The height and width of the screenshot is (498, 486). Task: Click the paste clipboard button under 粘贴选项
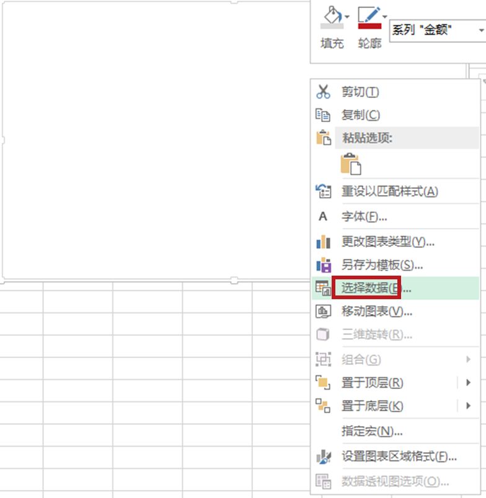click(351, 164)
